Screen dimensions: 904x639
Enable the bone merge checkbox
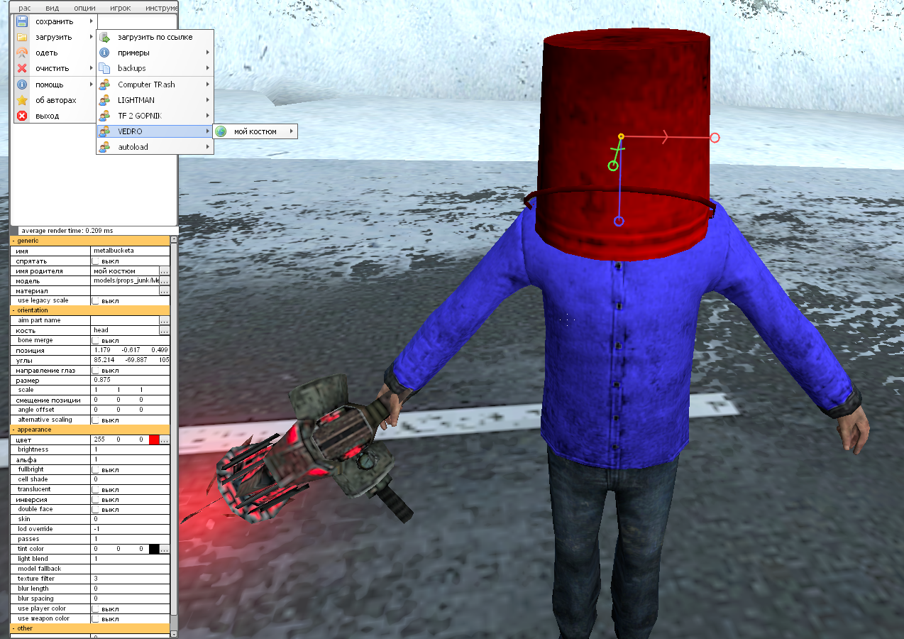[96, 341]
